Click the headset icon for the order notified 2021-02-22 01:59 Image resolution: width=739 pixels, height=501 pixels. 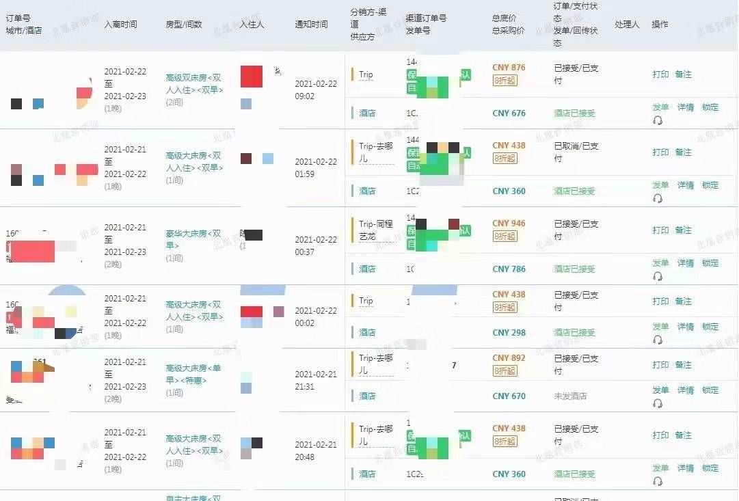coord(658,198)
